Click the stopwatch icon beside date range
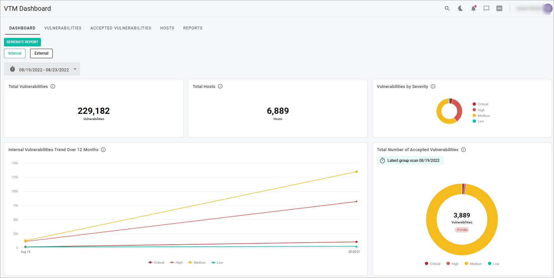This screenshot has height=278, width=554. 12,69
